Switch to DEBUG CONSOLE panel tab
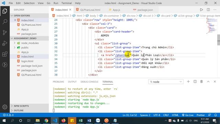Screen dimensions: 220x124 [89, 82]
